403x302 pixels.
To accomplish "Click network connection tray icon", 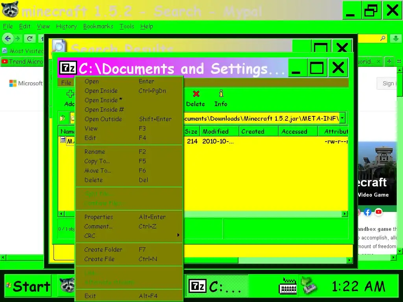I will point(309,285).
